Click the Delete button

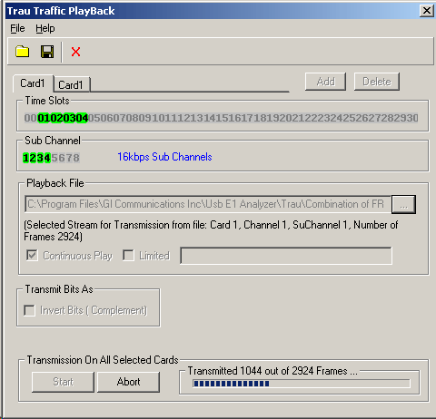(377, 82)
